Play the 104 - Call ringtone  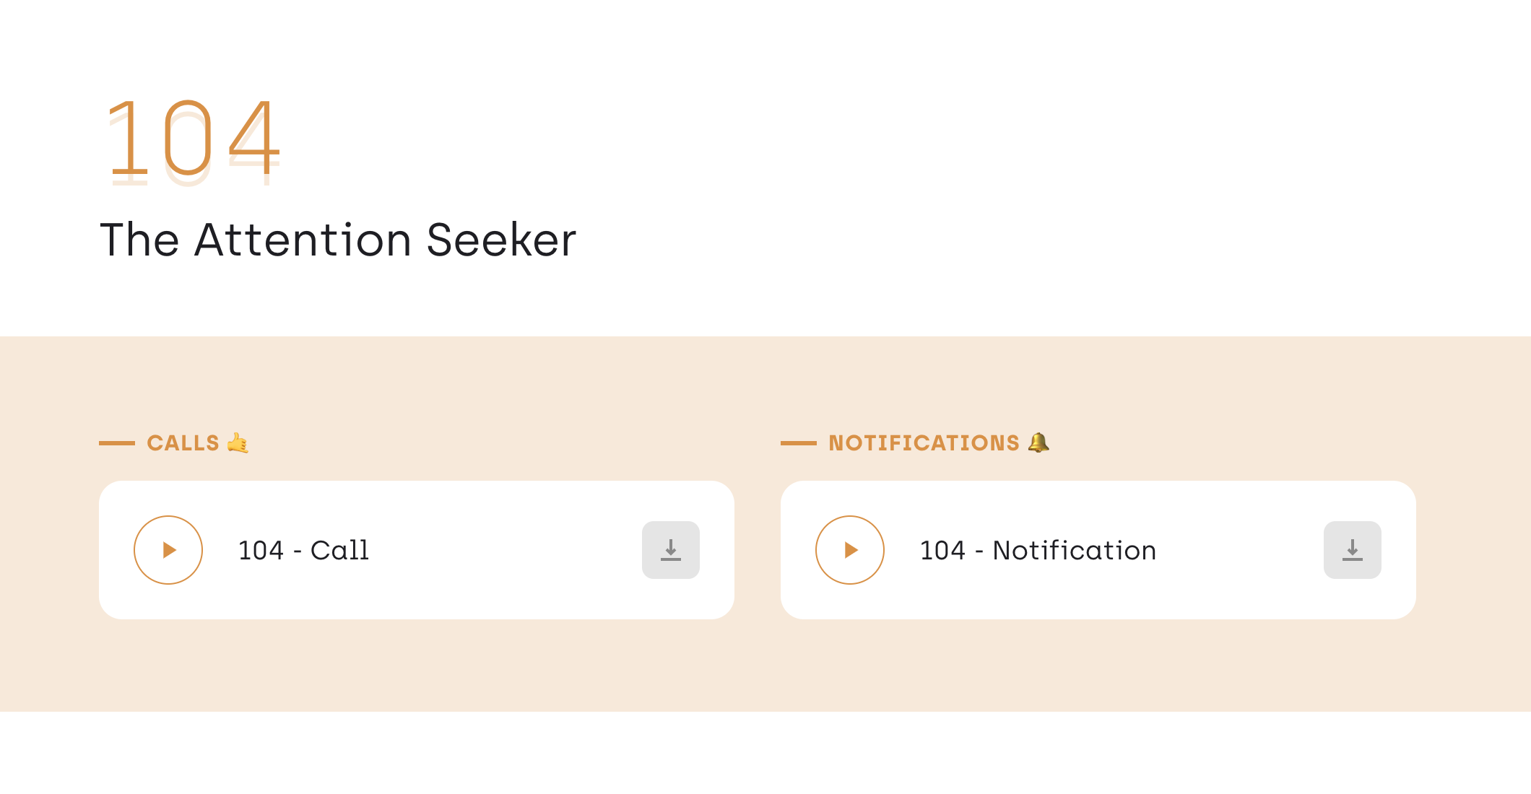click(168, 550)
